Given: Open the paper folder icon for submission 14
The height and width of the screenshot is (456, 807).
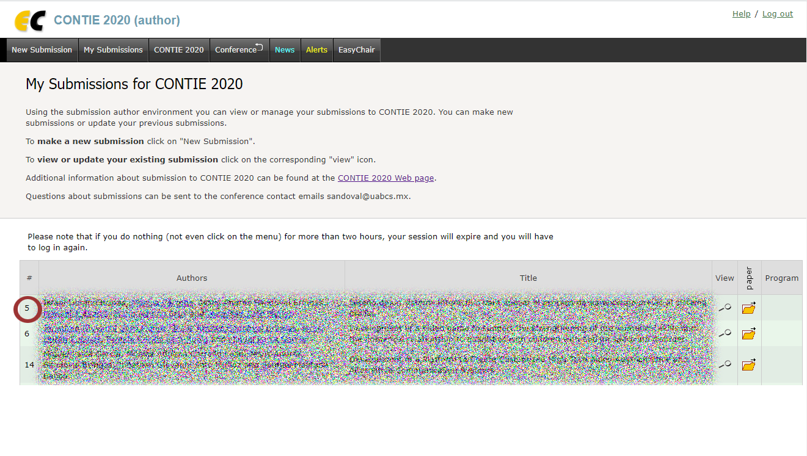Looking at the screenshot, I should [x=749, y=365].
